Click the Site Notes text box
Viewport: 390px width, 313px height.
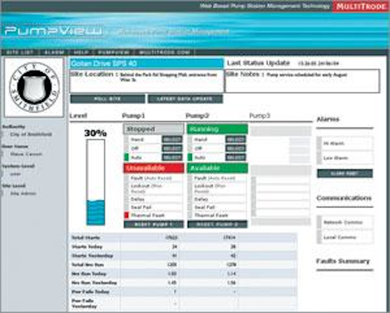pyautogui.click(x=302, y=81)
